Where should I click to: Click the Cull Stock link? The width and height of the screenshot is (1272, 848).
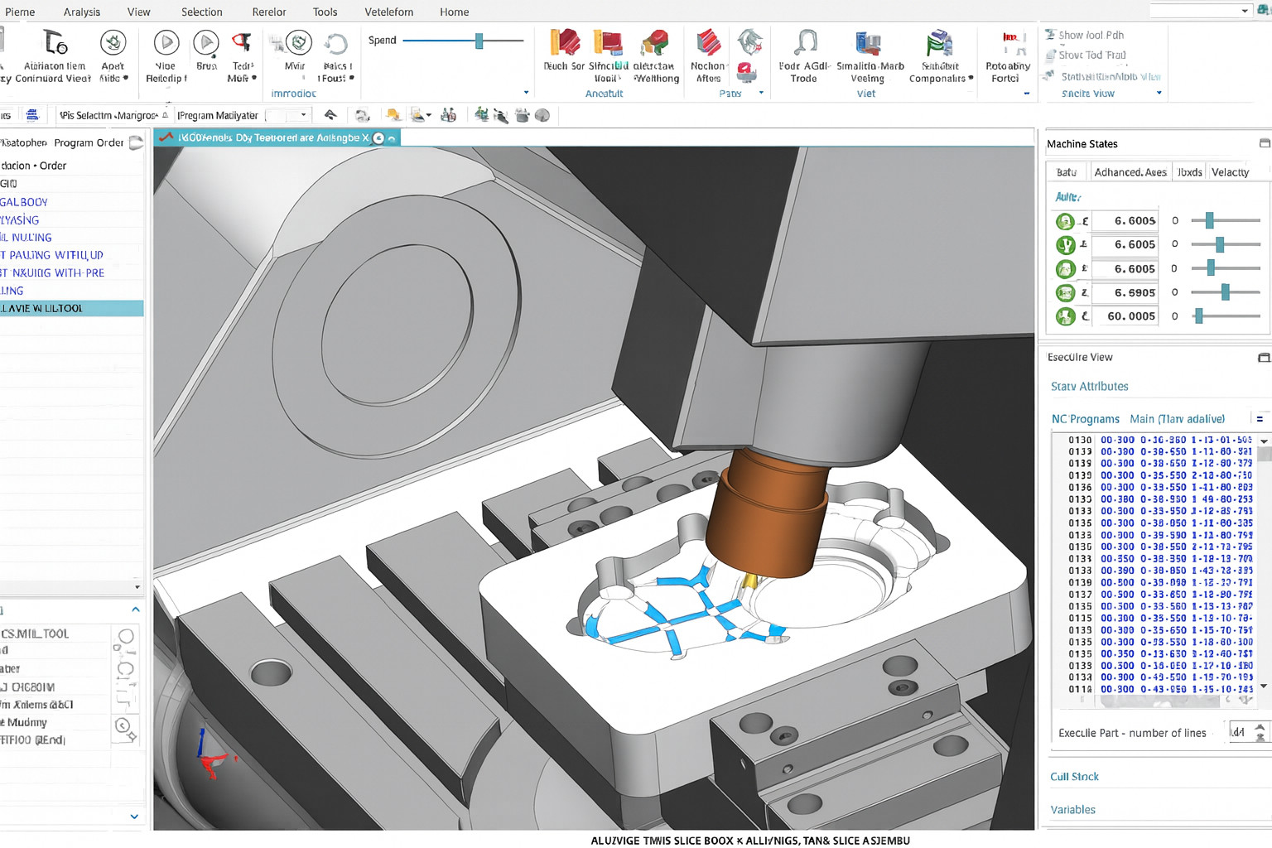coord(1074,777)
